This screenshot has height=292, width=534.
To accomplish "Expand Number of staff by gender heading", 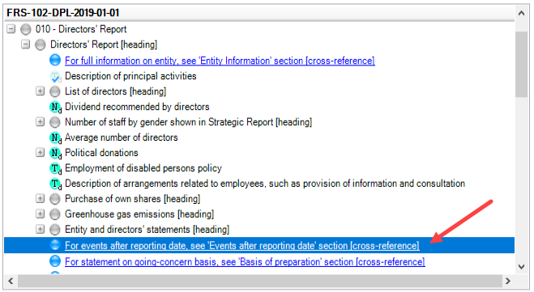I will (41, 121).
